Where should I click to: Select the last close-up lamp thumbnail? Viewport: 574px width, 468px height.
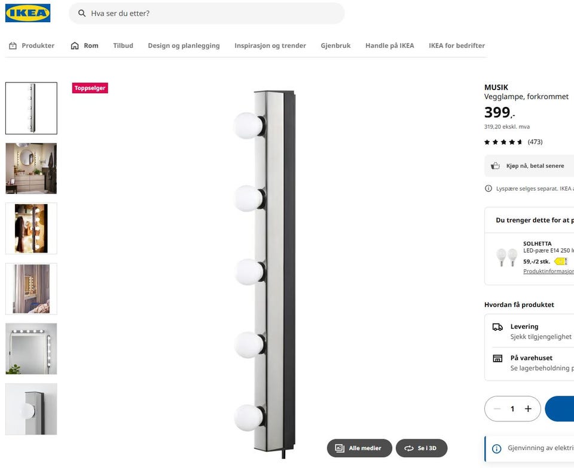(x=31, y=410)
